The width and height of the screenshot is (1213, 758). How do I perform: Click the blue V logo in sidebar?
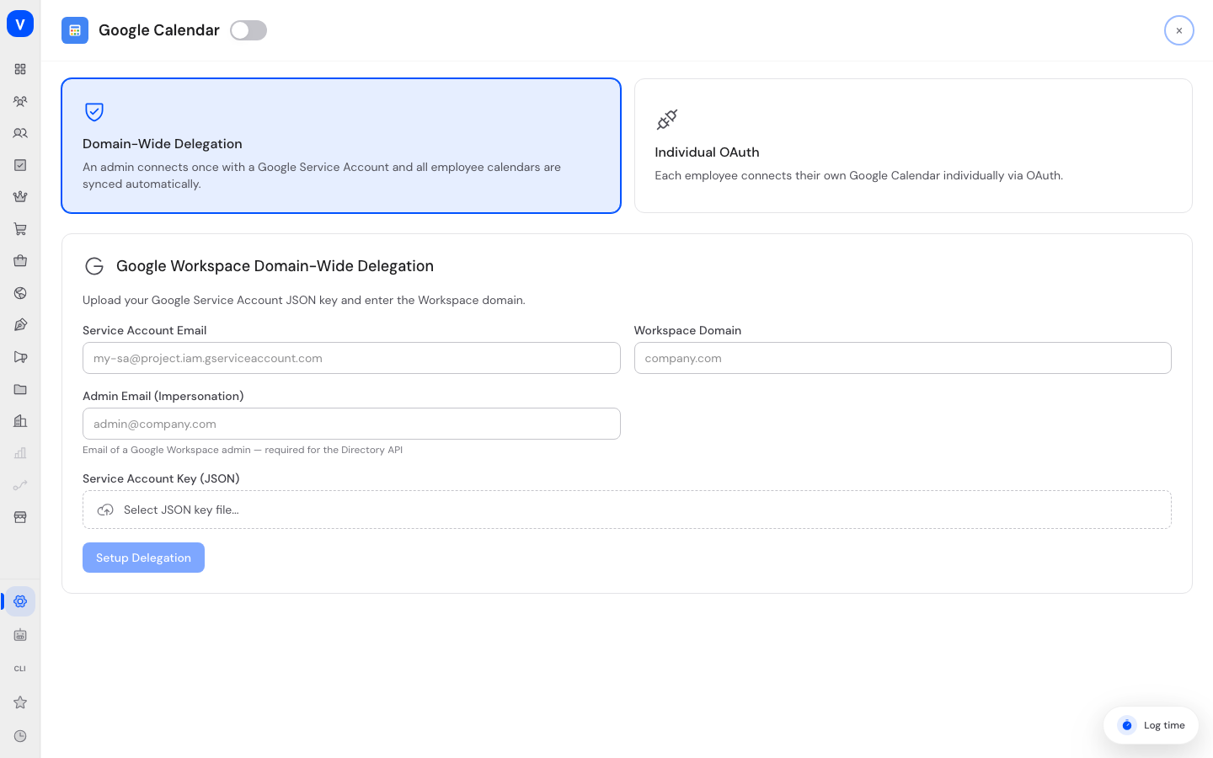(x=20, y=24)
